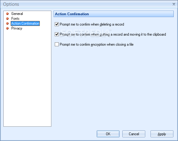Click the red bullet icon beside Privacy

[7, 28]
